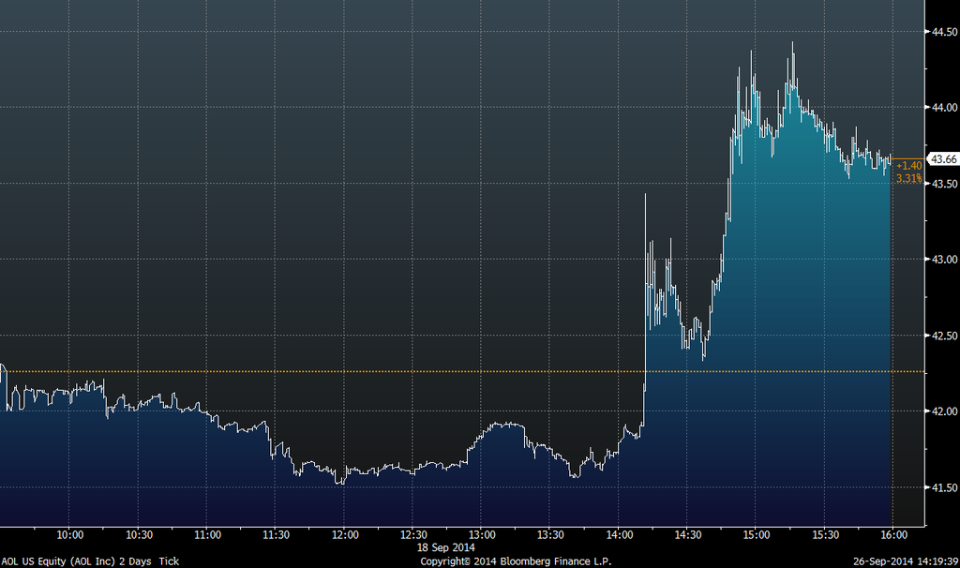Click the 10:00 time axis label
960x568 pixels.
pyautogui.click(x=69, y=535)
